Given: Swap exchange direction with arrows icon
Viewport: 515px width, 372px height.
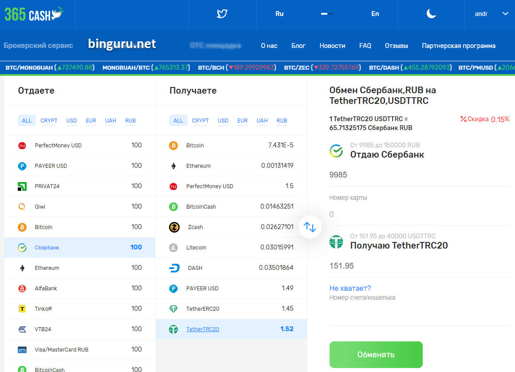Looking at the screenshot, I should [310, 227].
